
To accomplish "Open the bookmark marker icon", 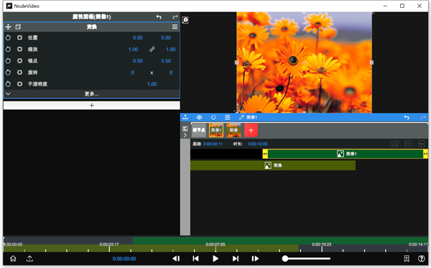I will click(x=407, y=259).
